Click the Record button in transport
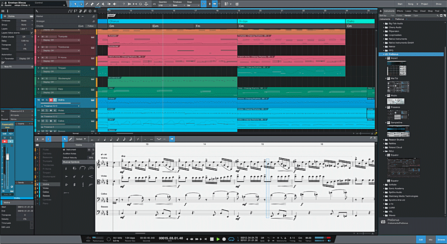The width and height of the screenshot is (447, 244). tap(224, 239)
